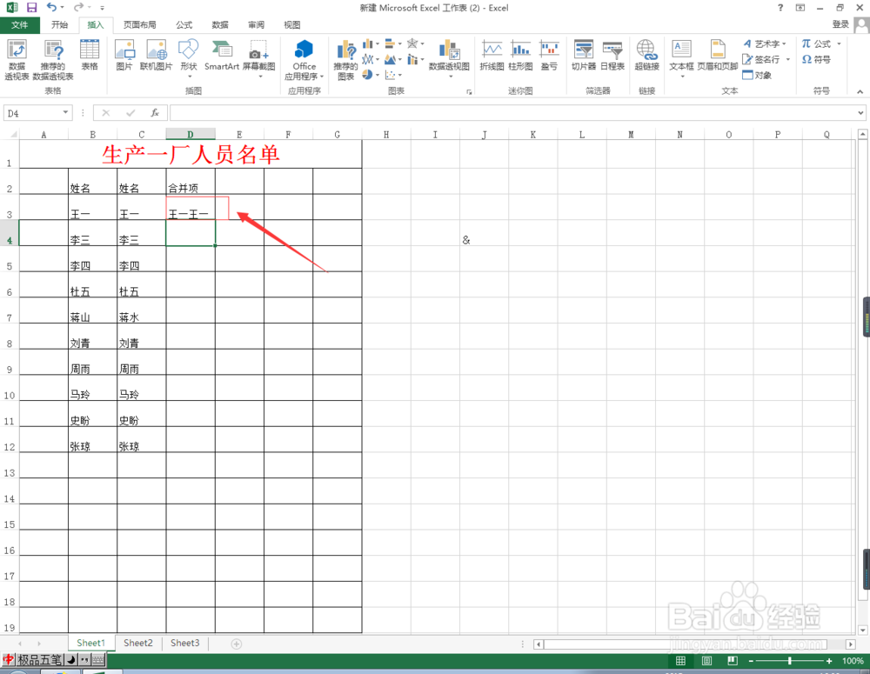
Task: Switch to the Formulas tab
Action: click(184, 25)
